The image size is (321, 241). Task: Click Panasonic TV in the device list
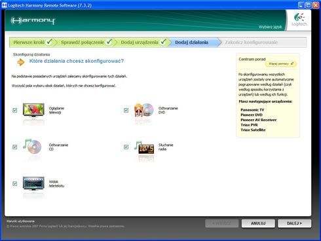tap(252, 110)
